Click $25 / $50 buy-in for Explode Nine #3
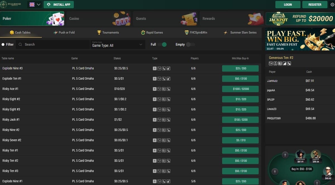Viewport: 335px width, 185px height. pyautogui.click(x=240, y=68)
